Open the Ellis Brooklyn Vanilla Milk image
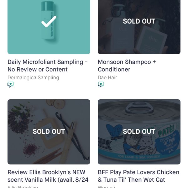This screenshot has height=188, width=188. pyautogui.click(x=49, y=132)
